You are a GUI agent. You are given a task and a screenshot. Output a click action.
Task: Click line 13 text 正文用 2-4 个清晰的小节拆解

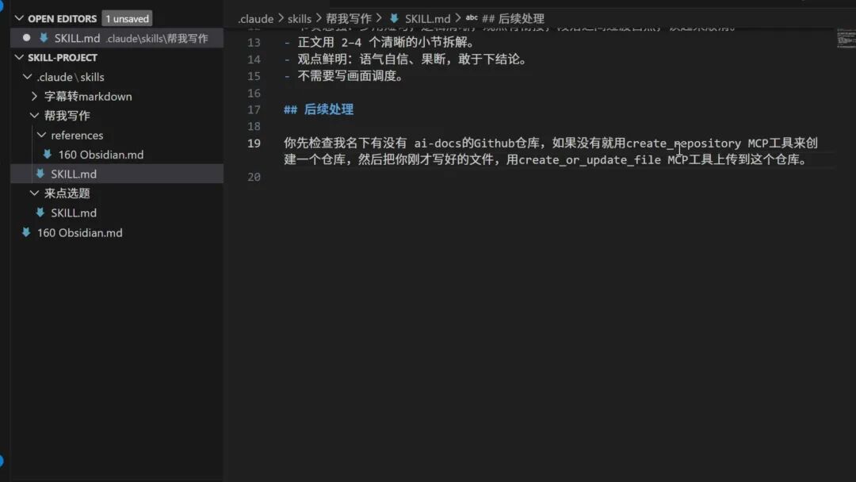385,42
